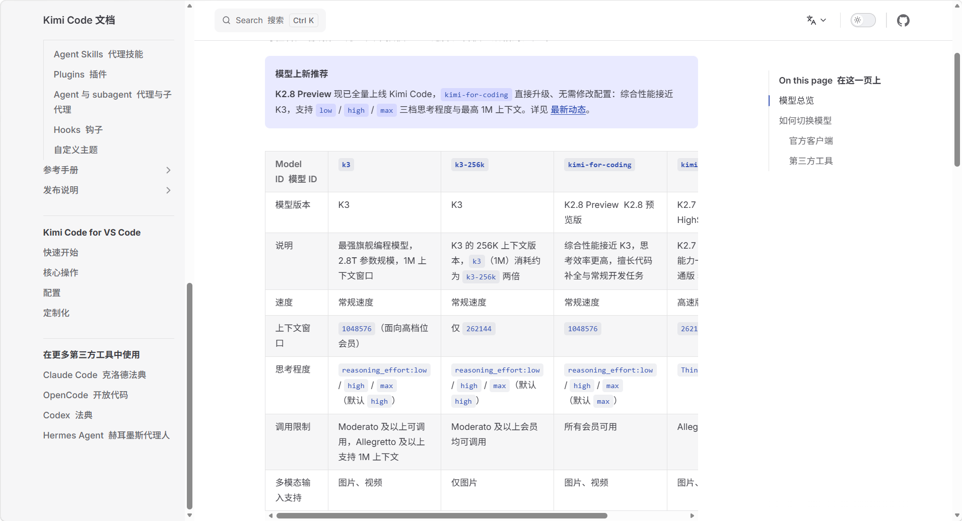The height and width of the screenshot is (521, 962).
Task: Click the 模型版本 row label
Action: pos(293,205)
